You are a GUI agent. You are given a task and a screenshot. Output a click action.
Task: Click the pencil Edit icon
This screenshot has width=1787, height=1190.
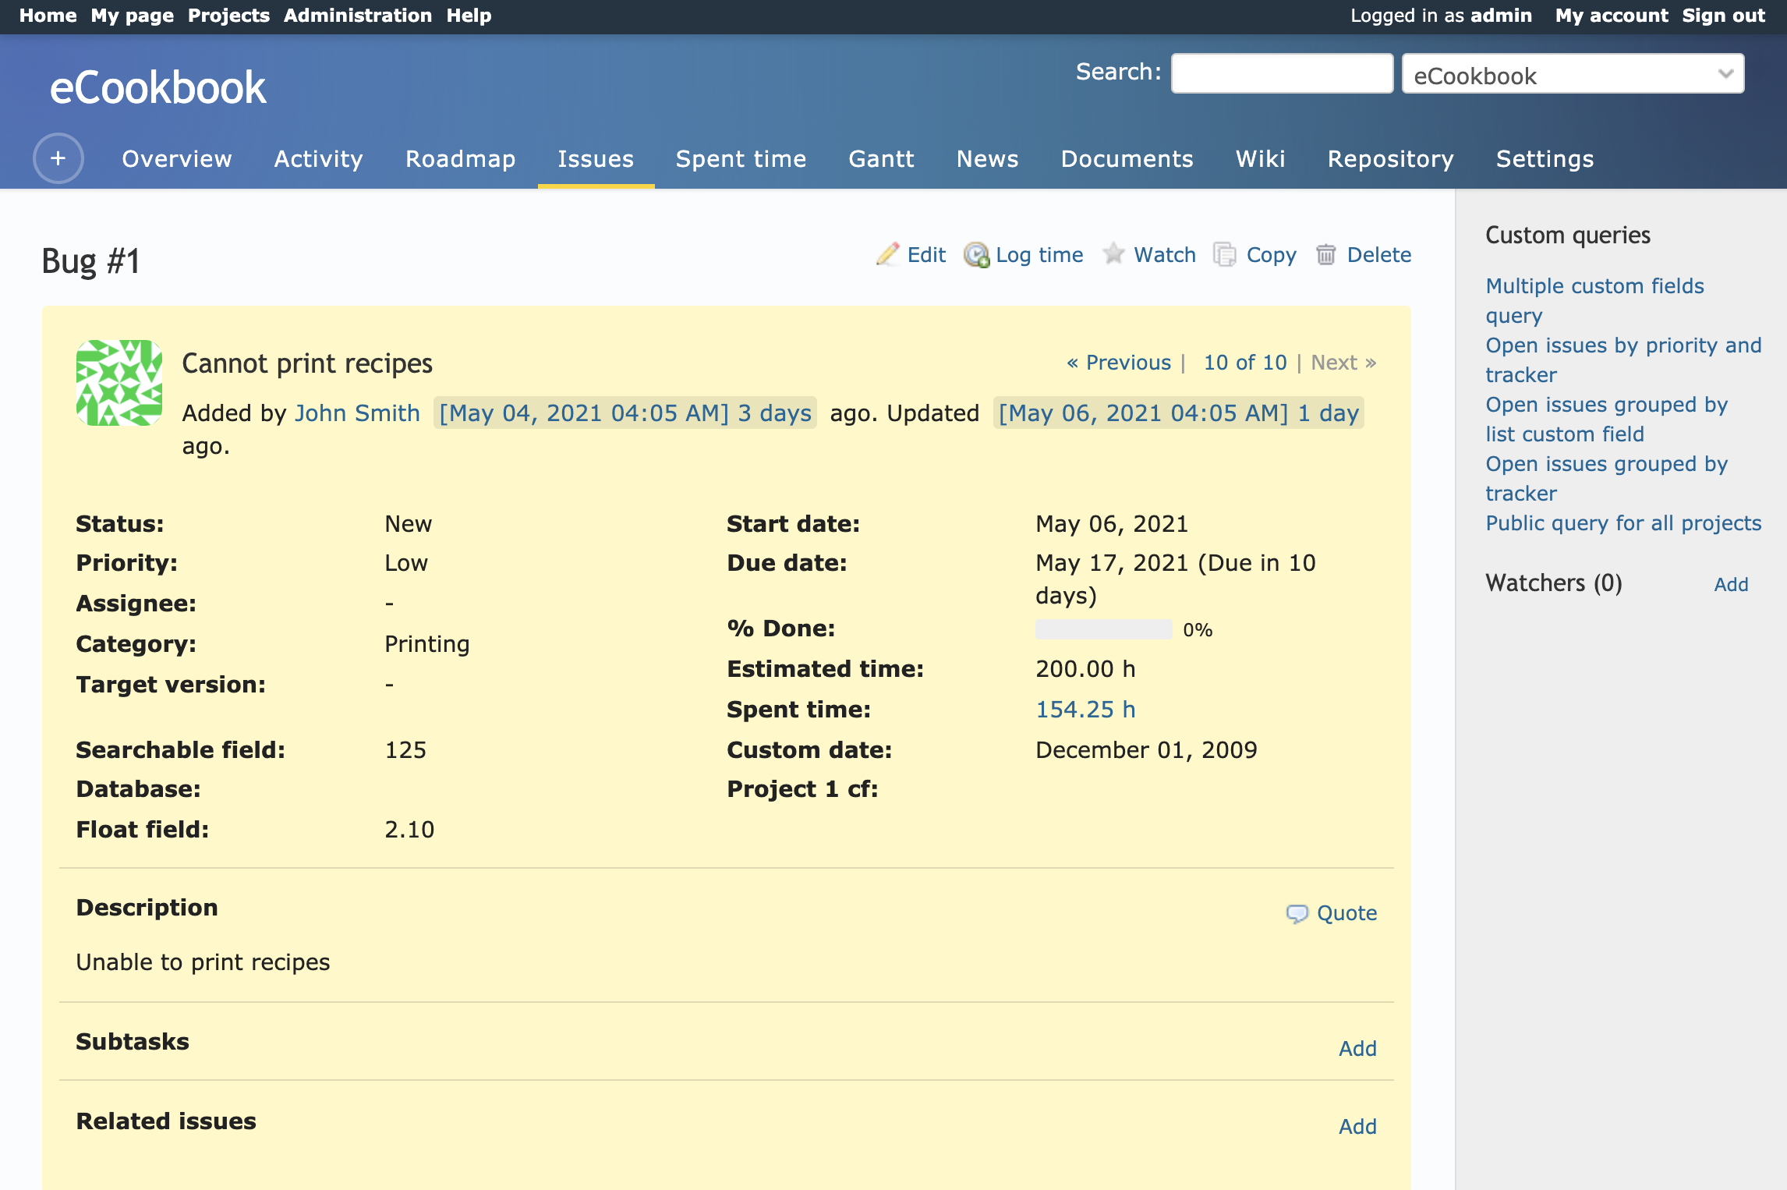(887, 254)
